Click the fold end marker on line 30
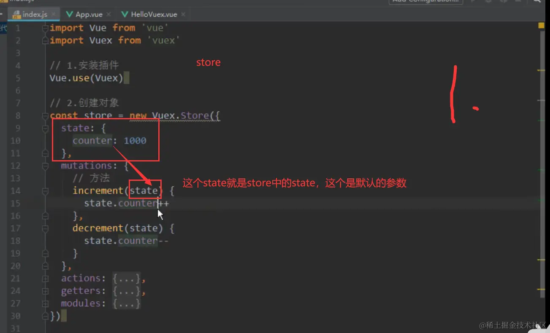The width and height of the screenshot is (550, 333). point(46,316)
